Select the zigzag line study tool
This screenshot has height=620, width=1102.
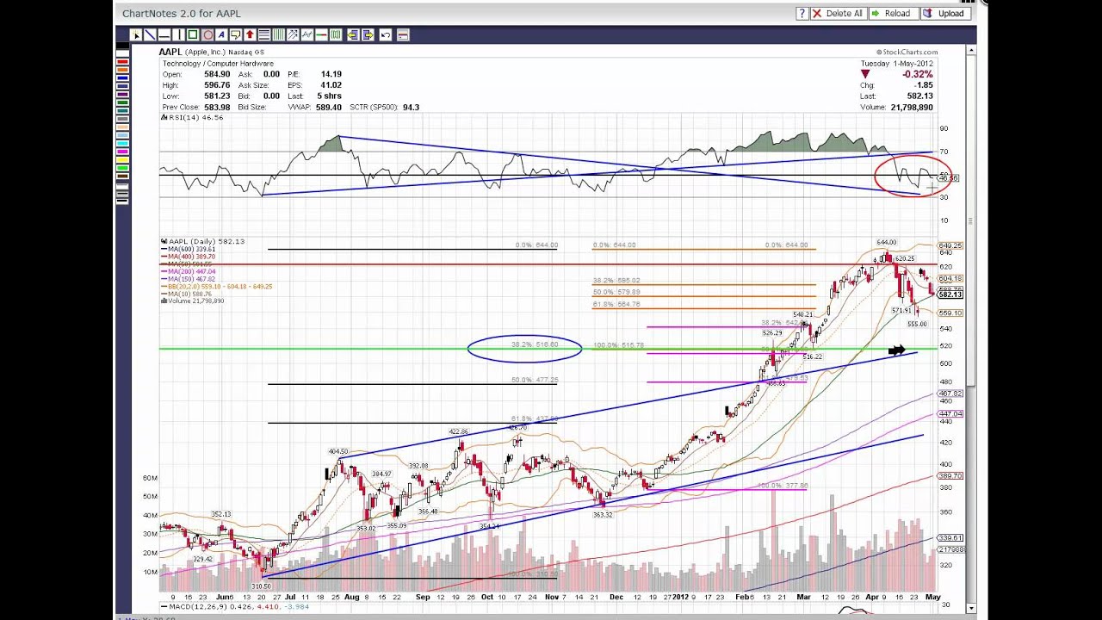pyautogui.click(x=307, y=34)
